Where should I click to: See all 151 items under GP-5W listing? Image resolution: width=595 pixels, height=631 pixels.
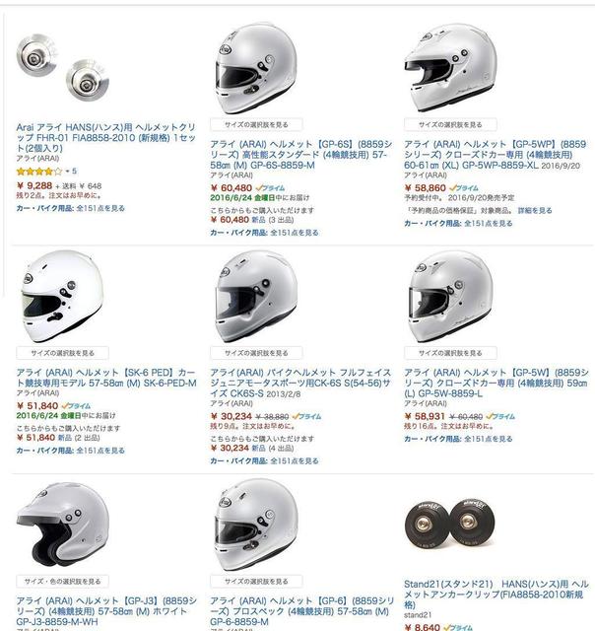[x=458, y=439]
